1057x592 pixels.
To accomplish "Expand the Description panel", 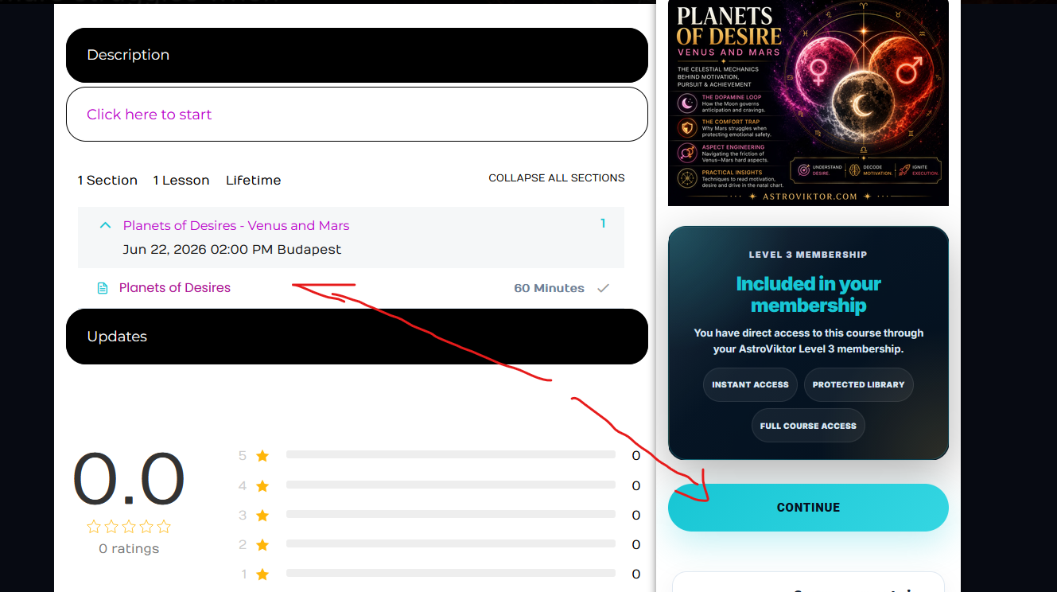I will [x=357, y=55].
